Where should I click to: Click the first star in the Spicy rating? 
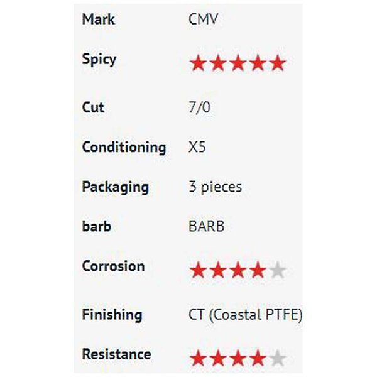tap(199, 63)
